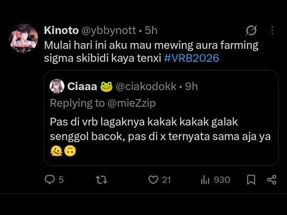Viewport: 287px width, 215px height.
Task: Click the 9h quoted tweet timestamp
Action: coord(191,87)
